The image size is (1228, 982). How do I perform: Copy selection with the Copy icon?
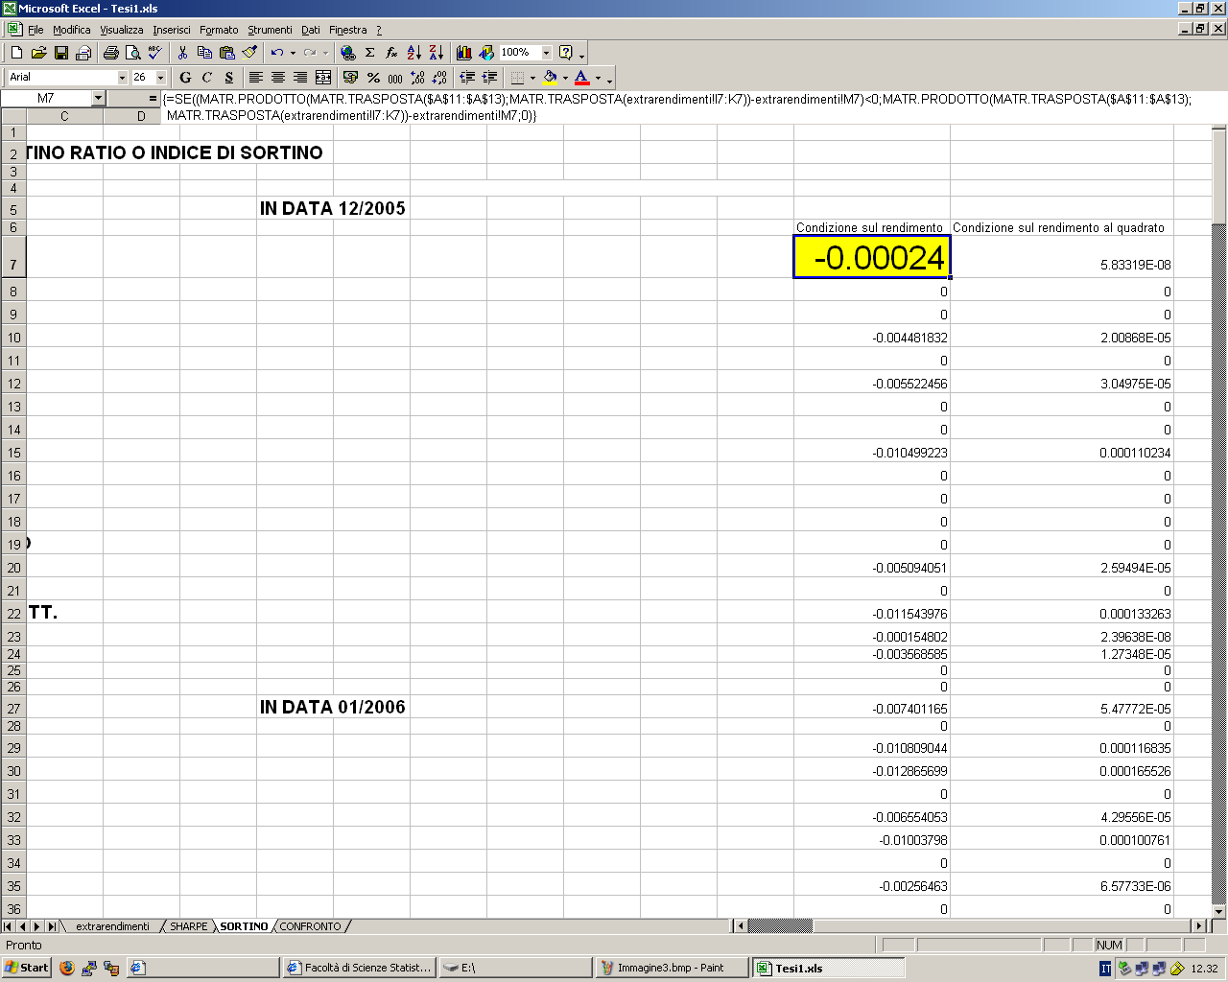(204, 53)
